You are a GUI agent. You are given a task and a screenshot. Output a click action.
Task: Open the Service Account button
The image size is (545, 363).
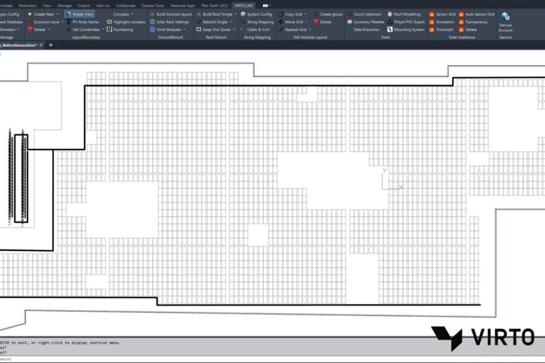[506, 22]
